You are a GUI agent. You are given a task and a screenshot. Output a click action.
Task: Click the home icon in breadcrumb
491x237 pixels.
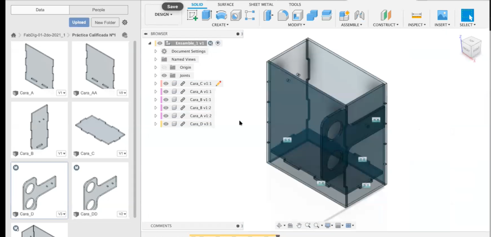[x=14, y=35]
